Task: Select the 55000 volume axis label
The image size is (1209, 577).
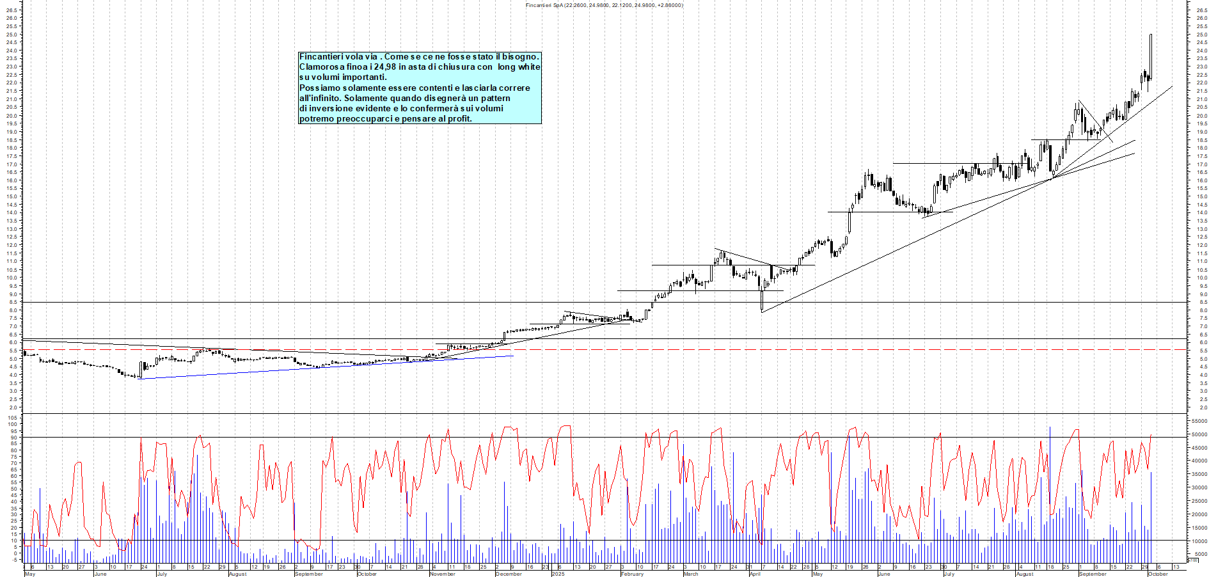Action: (x=1199, y=422)
